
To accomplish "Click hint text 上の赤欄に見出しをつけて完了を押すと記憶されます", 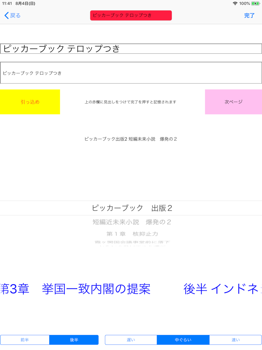I will [130, 102].
